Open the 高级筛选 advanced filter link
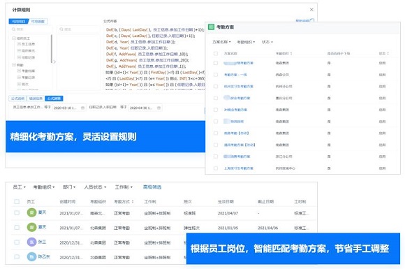405x269 pixels. point(152,187)
